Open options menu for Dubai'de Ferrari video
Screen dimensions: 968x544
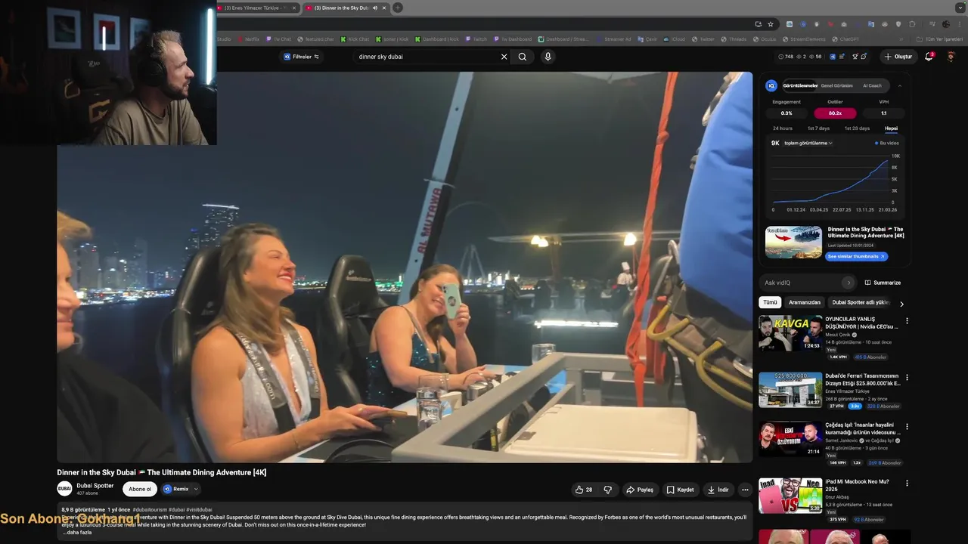(907, 377)
